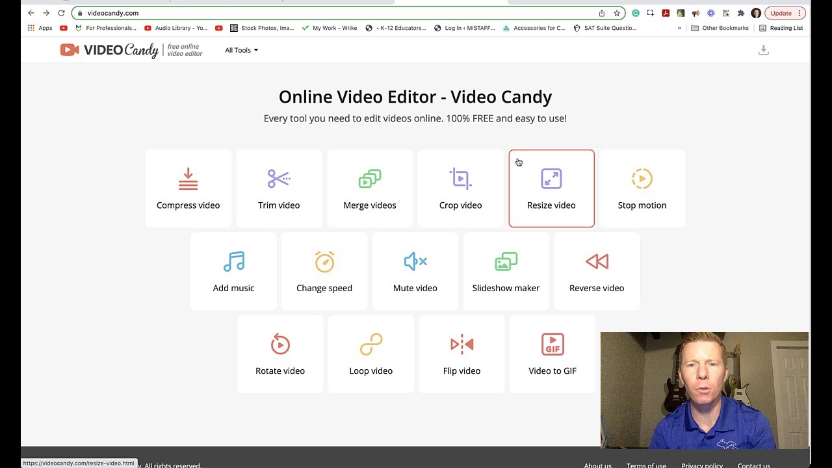This screenshot has width=832, height=468.
Task: Open the Compress video tool
Action: [x=188, y=188]
